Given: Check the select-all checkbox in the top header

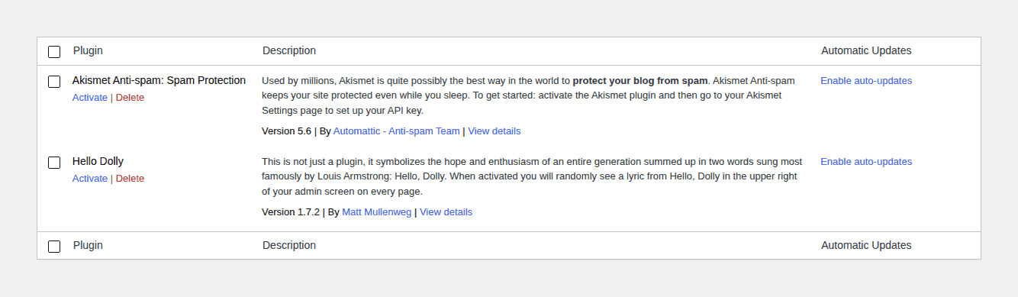Looking at the screenshot, I should pos(54,52).
